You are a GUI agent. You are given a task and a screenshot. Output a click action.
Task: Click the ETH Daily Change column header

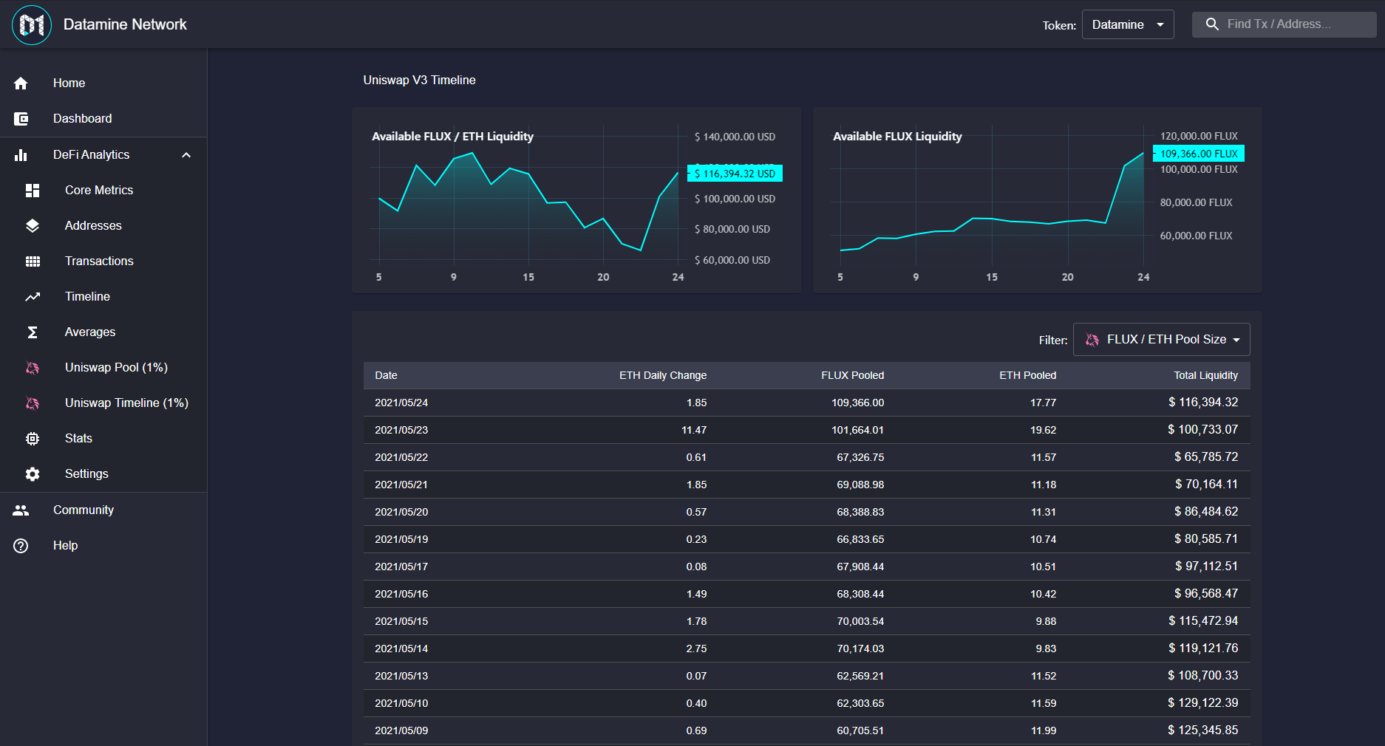[663, 376]
